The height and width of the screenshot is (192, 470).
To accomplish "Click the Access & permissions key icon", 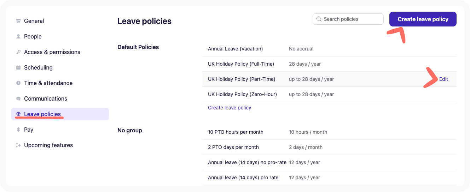I will click(x=18, y=52).
